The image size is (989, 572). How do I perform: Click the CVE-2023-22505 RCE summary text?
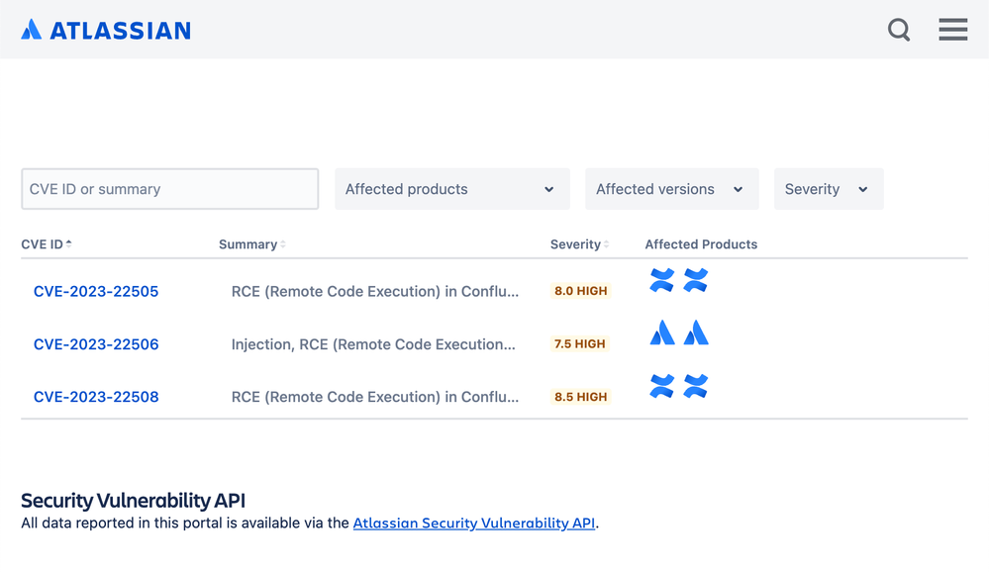click(x=375, y=291)
